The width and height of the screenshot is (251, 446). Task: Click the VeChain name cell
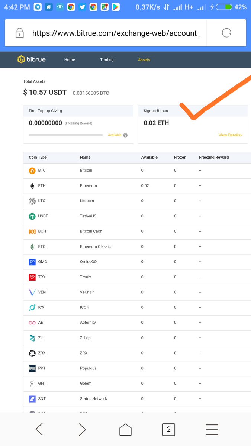(87, 293)
